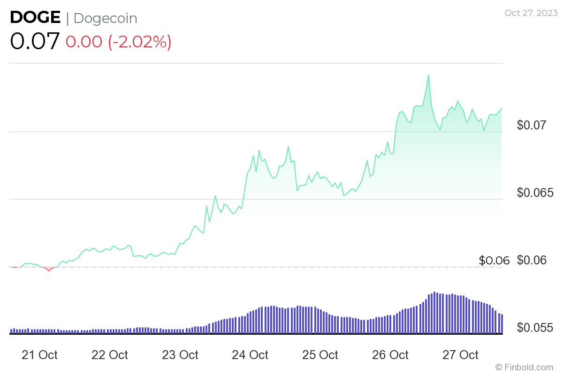
Task: Click the $0.06 baseline label above the dashed line
Action: (x=494, y=261)
